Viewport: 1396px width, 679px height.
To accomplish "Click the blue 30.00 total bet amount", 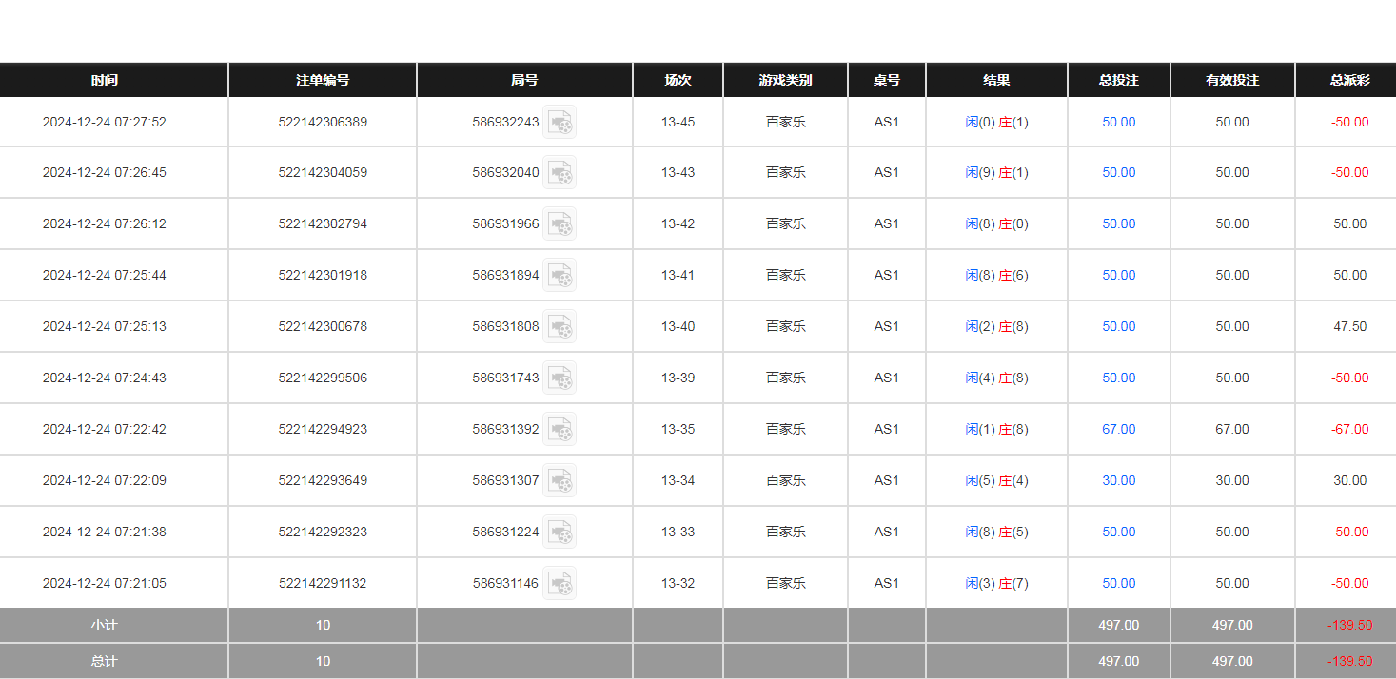I will click(1118, 480).
